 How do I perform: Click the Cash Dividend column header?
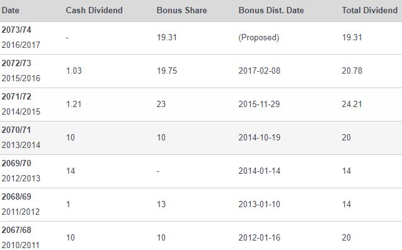point(94,10)
